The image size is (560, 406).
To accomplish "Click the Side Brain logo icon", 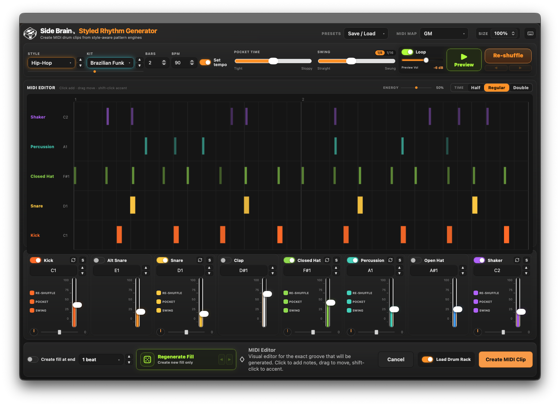I will (30, 34).
